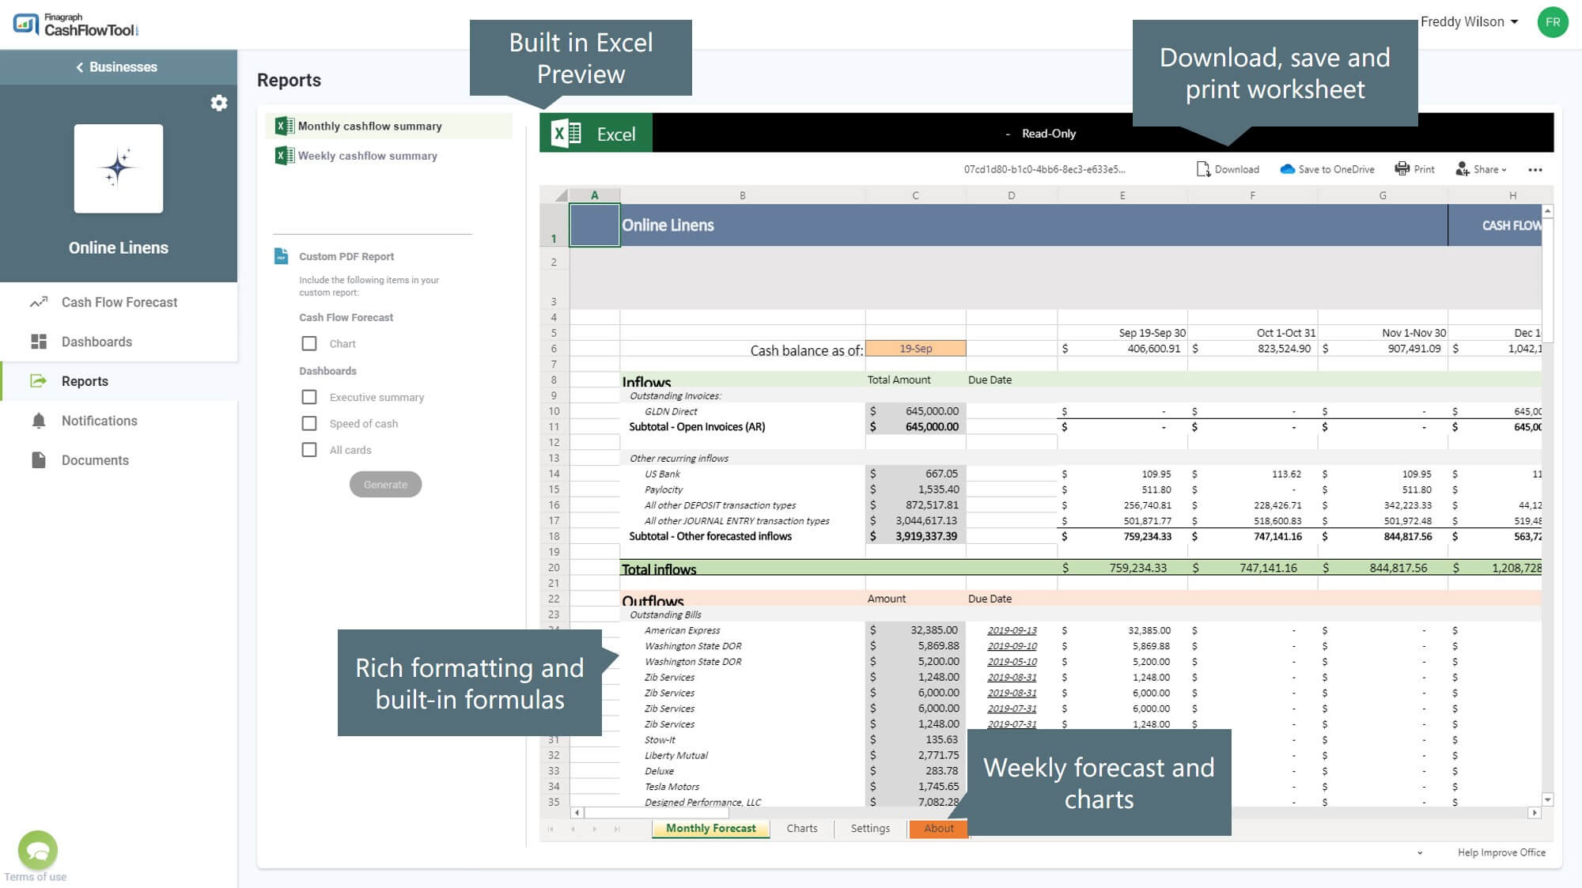Screen dimensions: 1582x888
Task: Select the Monthly cashflow summary report
Action: (388, 126)
